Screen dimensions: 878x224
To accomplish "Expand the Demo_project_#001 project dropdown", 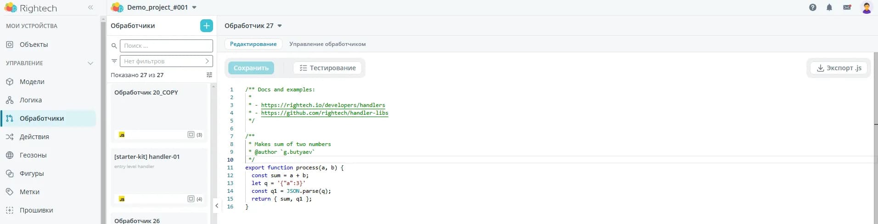I will tap(194, 7).
